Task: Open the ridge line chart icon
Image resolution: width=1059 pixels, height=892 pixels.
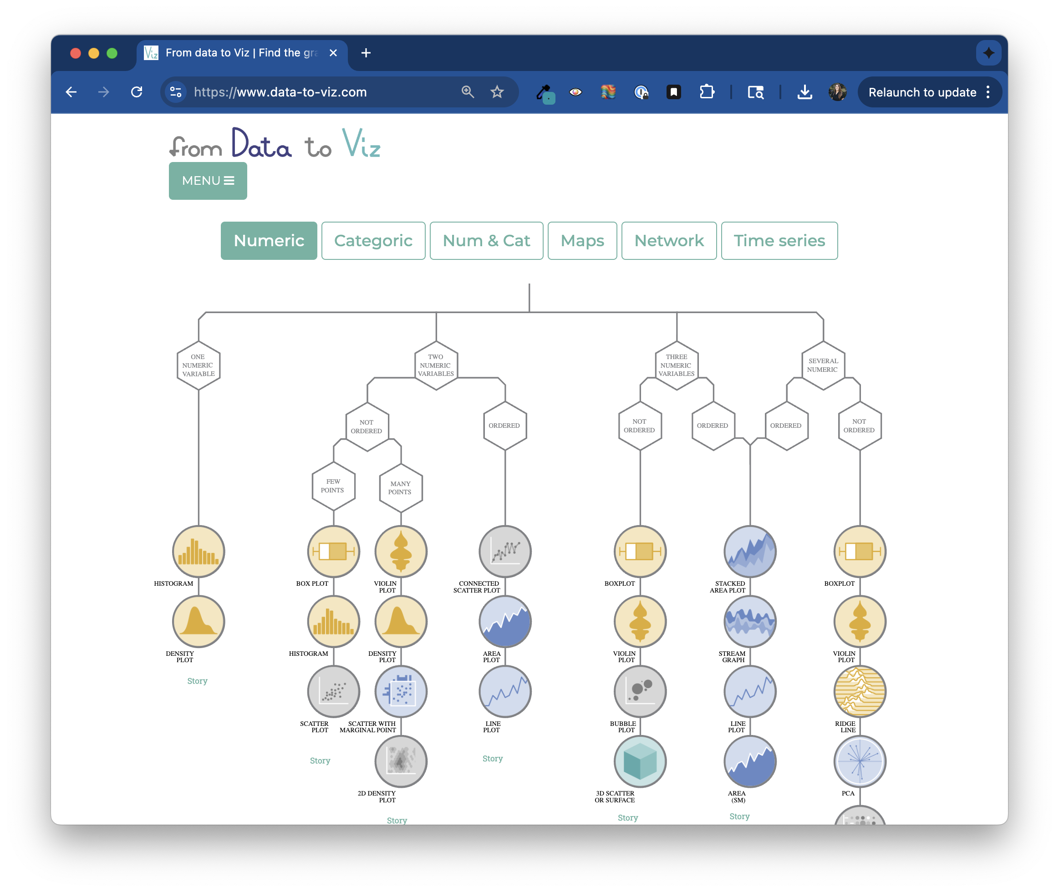Action: click(x=860, y=691)
